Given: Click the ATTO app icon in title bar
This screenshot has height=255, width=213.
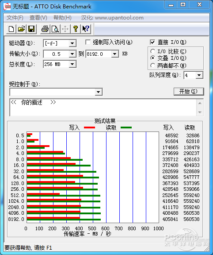Looking at the screenshot, I should coord(8,7).
